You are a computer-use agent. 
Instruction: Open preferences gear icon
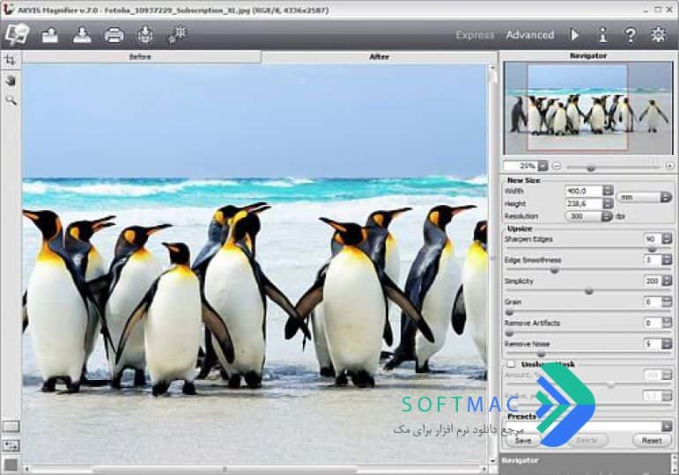point(658,34)
